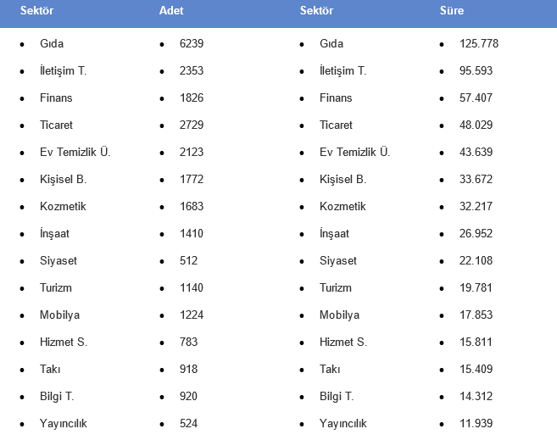
Task: Select the Turizm count 1140
Action: [x=192, y=287]
